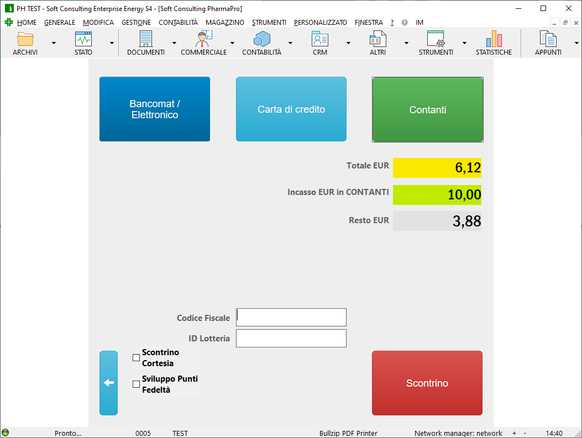Open the GENERALE menu
The height and width of the screenshot is (438, 582).
pos(60,23)
